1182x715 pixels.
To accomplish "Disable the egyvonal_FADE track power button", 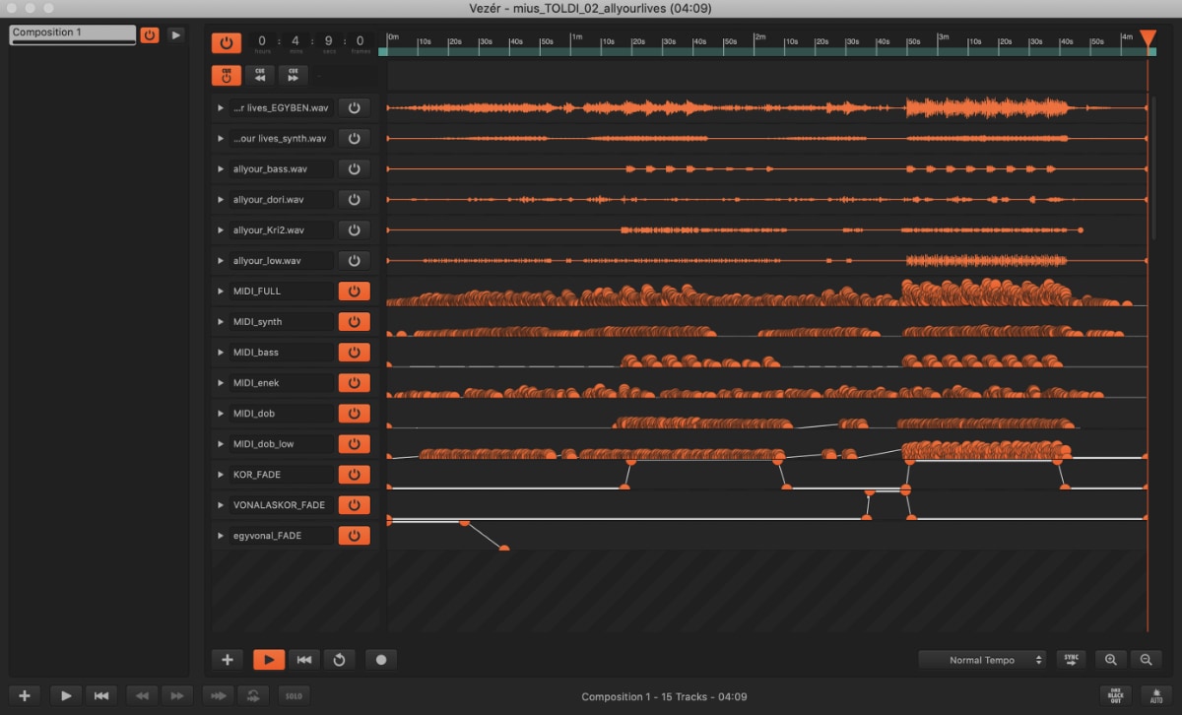I will (354, 535).
